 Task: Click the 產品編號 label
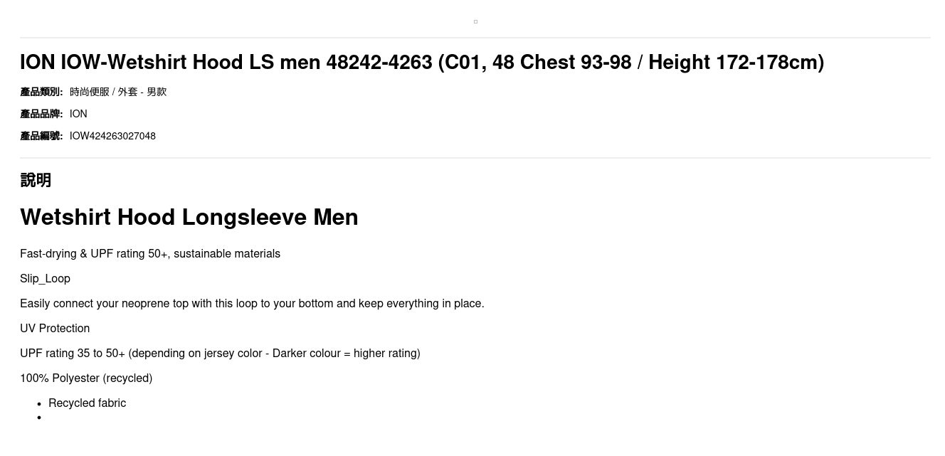41,136
